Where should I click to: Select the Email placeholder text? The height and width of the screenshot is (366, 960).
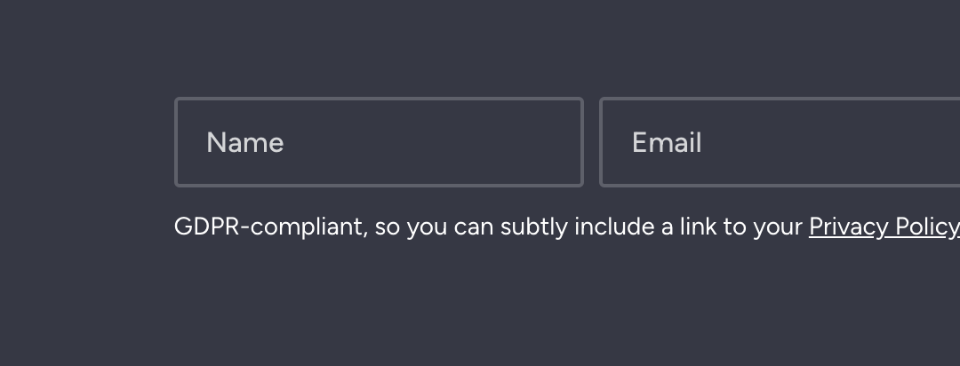click(x=666, y=143)
